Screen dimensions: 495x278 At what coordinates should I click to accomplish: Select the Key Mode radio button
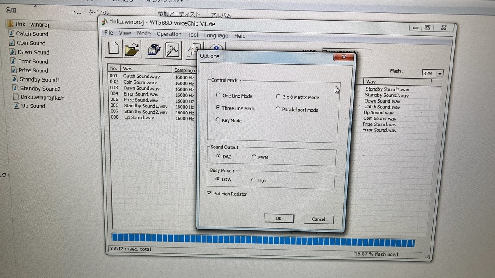(218, 120)
